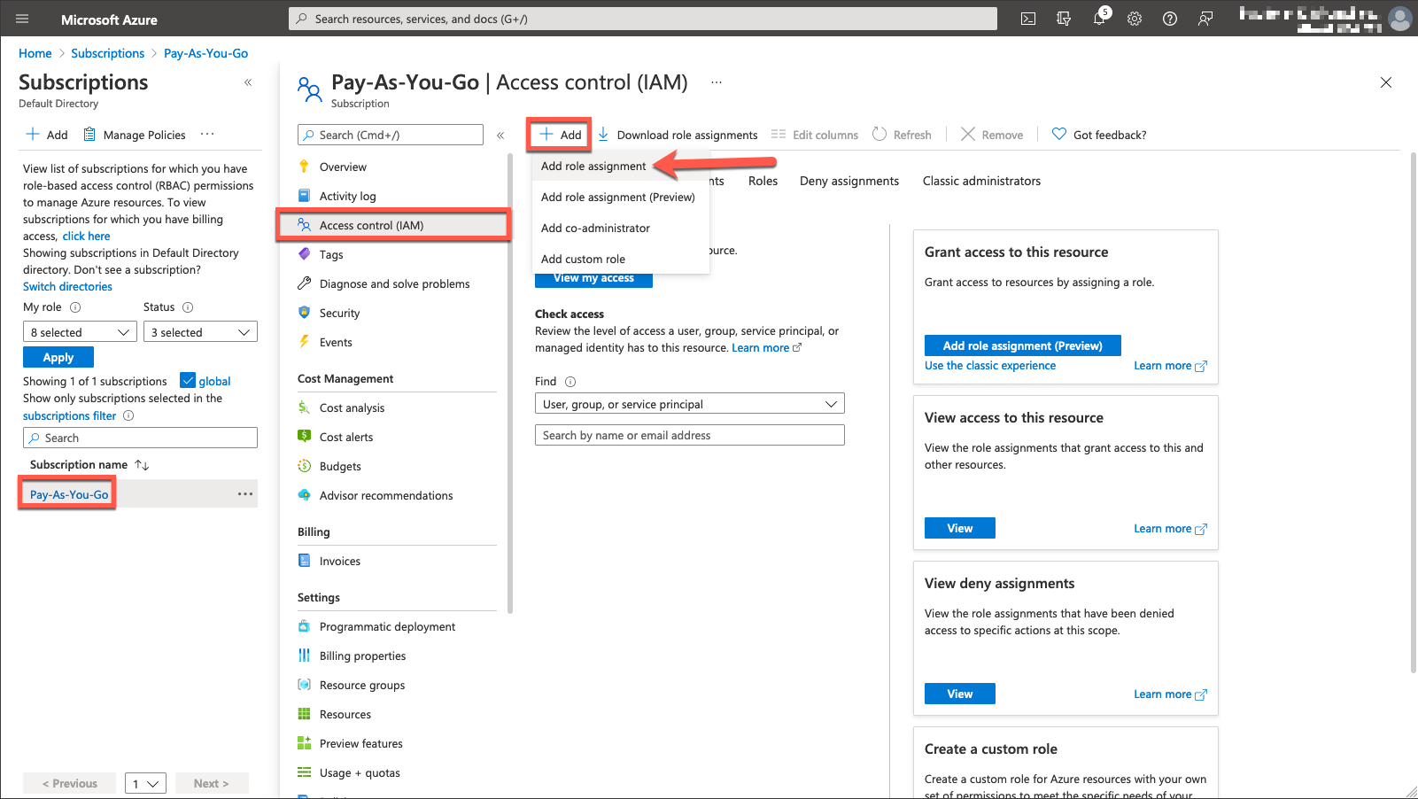Screen dimensions: 1418x799
Task: Open Diagnose and solve problems
Action: (394, 283)
